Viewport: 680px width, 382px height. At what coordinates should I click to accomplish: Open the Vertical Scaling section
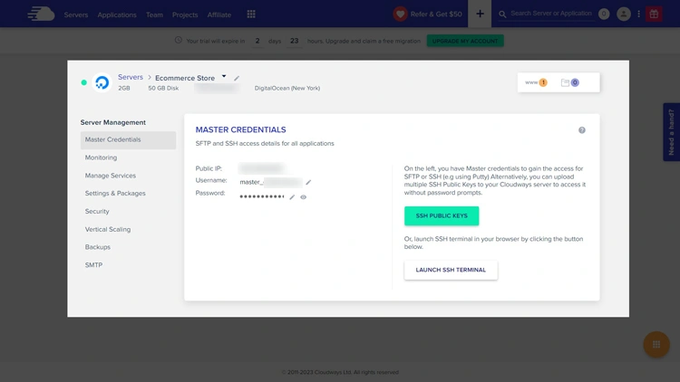point(108,229)
